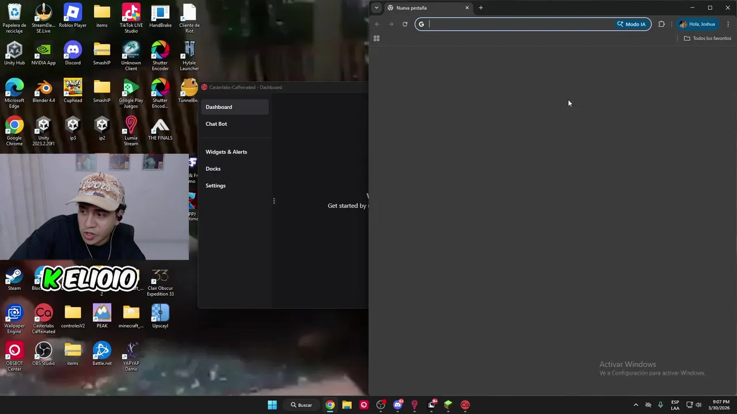Open Casterlabs Caffeinated desktop shortcut

[44, 319]
